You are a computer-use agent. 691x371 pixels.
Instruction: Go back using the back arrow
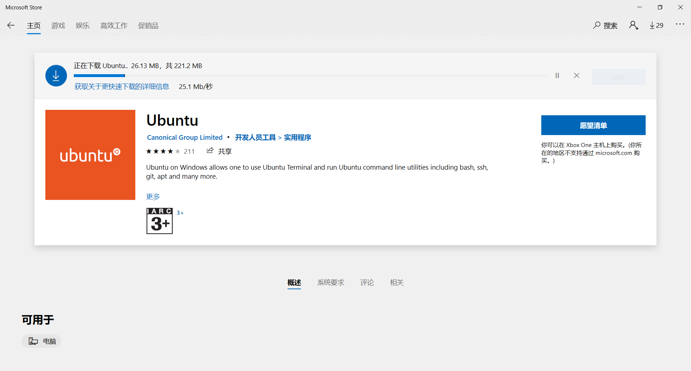tap(11, 25)
